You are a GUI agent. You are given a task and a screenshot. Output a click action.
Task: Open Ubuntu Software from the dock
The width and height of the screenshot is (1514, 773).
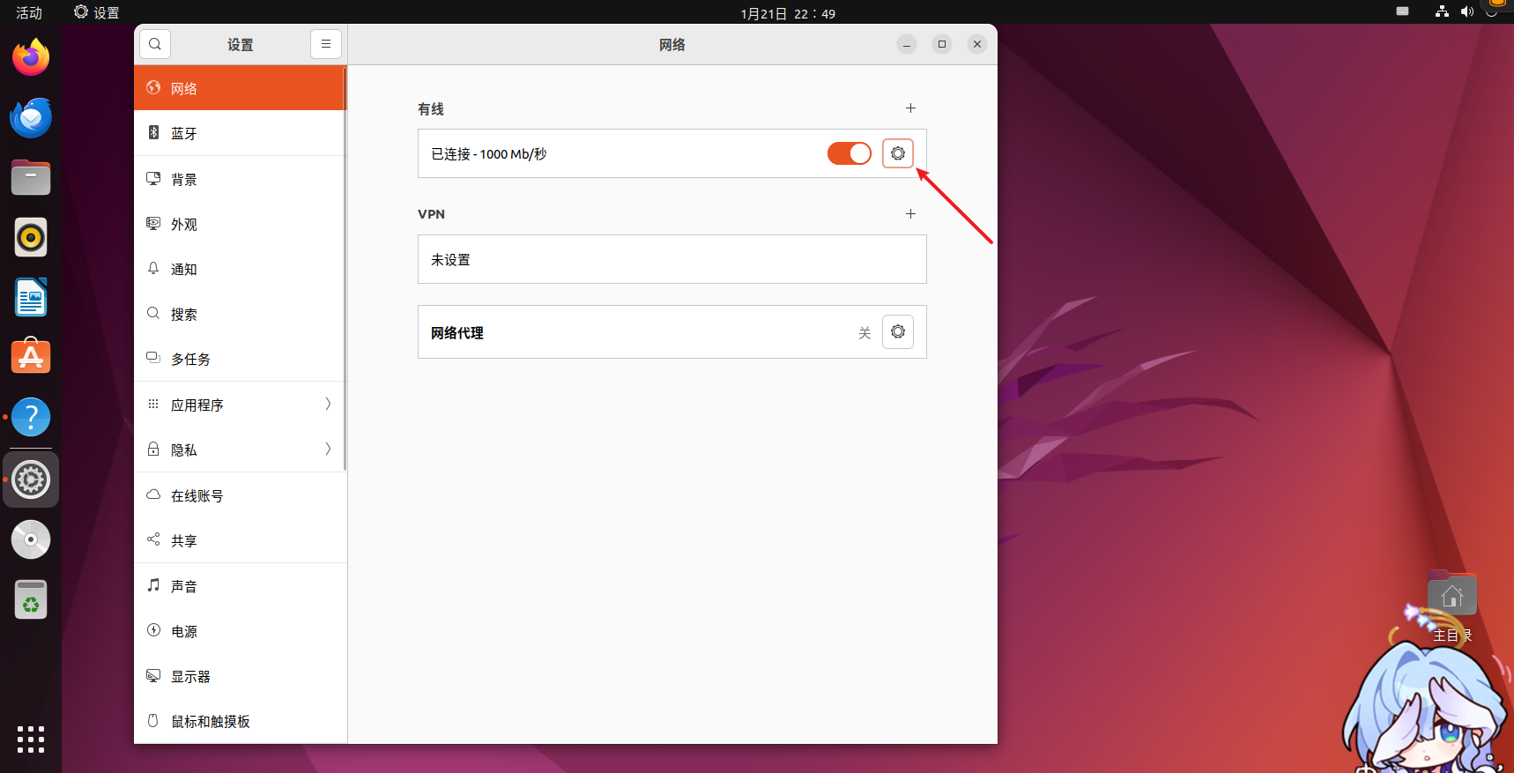click(31, 357)
